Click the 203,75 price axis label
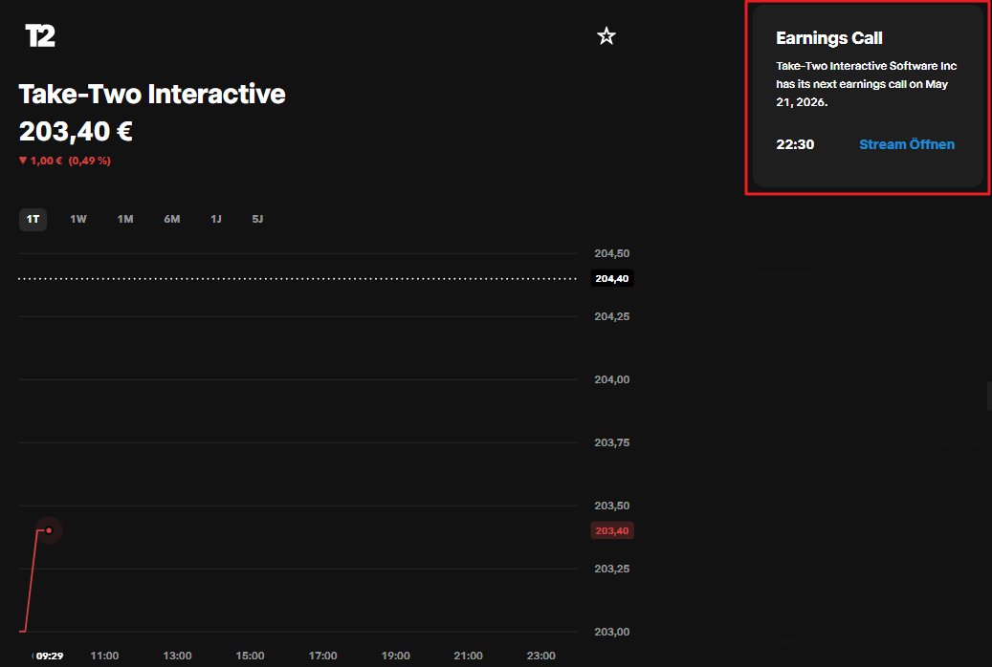 [612, 442]
